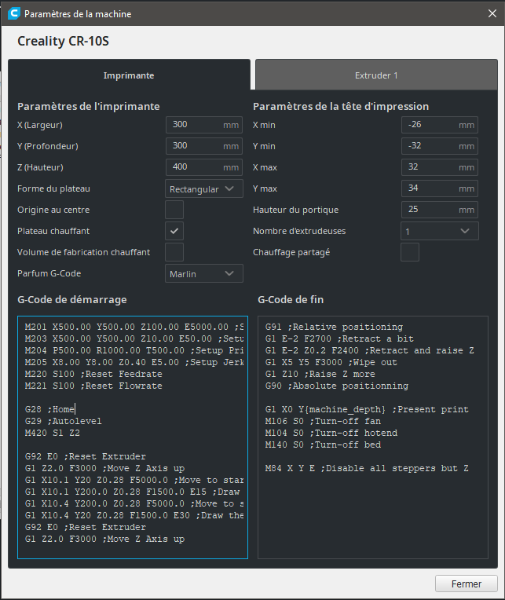
Task: Edit the Hauteur du portique field
Action: (440, 210)
